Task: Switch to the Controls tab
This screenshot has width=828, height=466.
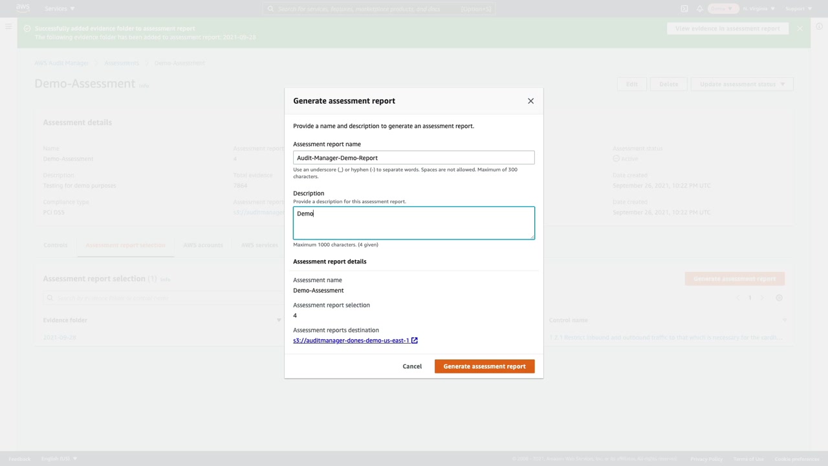Action: pyautogui.click(x=56, y=245)
